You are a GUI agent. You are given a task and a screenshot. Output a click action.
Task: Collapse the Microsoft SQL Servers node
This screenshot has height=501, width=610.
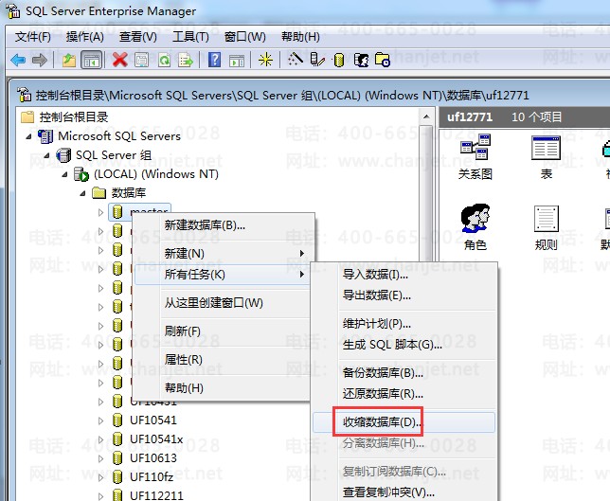[x=30, y=136]
